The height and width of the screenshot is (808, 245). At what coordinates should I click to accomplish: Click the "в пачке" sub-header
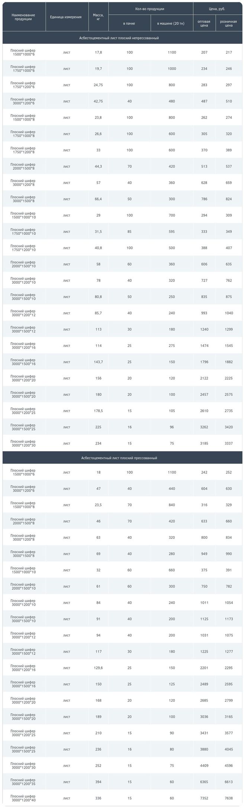[129, 23]
